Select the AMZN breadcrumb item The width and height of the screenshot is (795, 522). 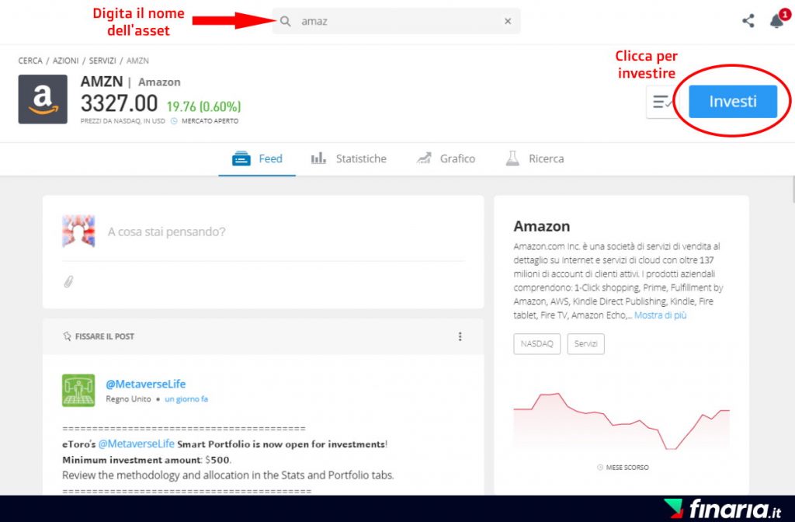pos(137,61)
